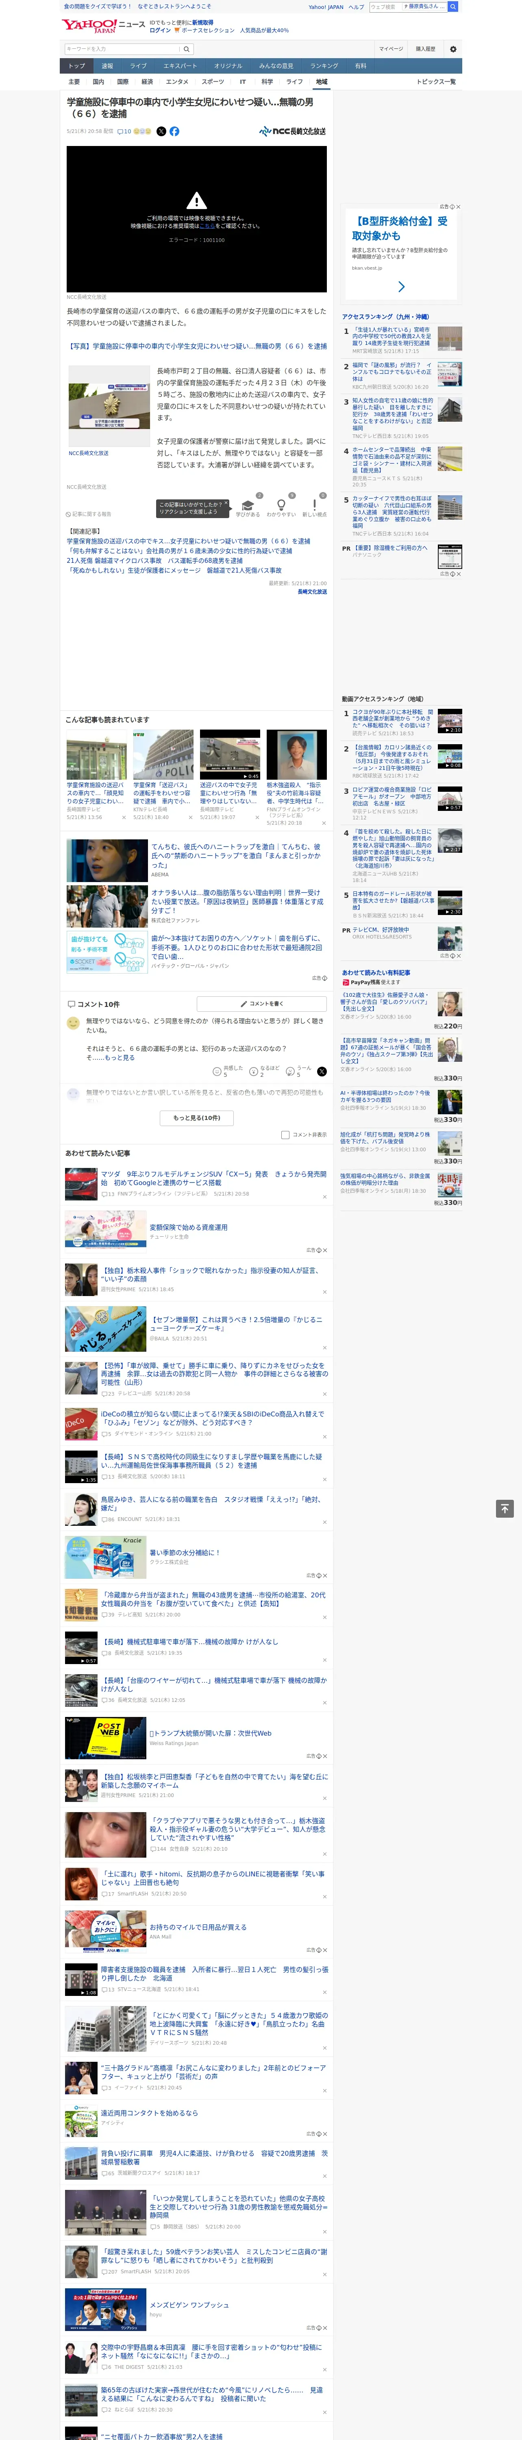This screenshot has width=522, height=2440.
Task: Open the マツダ CX-5 article thumbnail
Action: (x=80, y=1184)
